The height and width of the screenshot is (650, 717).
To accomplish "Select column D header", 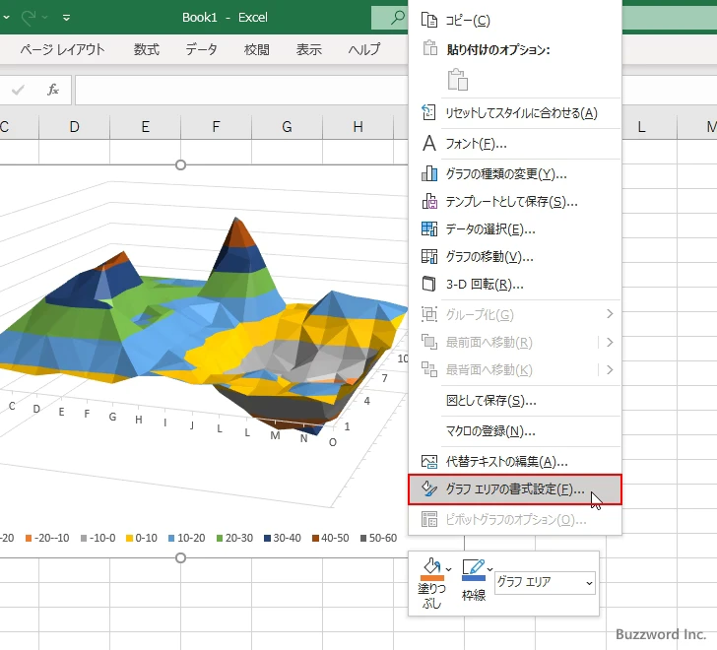I will point(74,127).
